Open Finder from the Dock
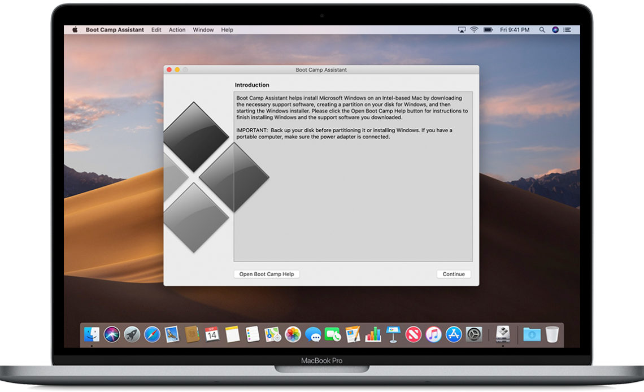The height and width of the screenshot is (392, 644). coord(92,334)
